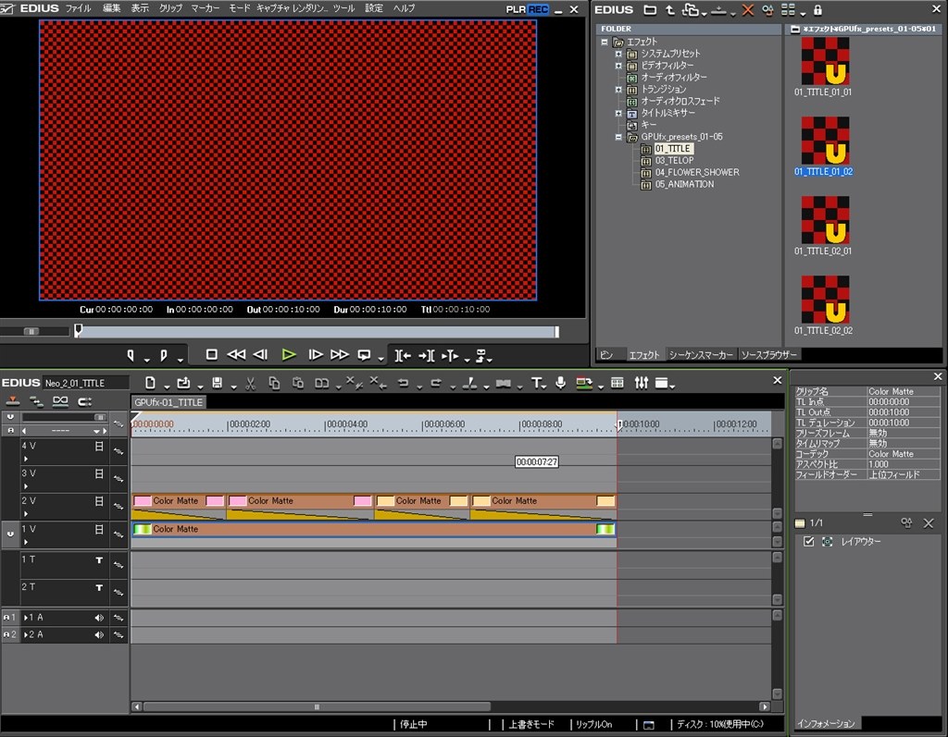Expand the システムプリセット folder

(x=618, y=54)
